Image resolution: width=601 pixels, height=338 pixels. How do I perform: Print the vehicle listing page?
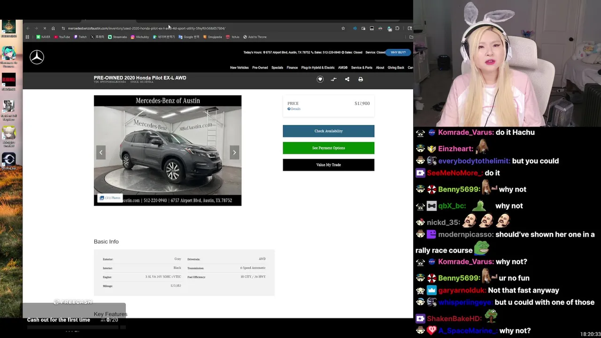pos(361,79)
